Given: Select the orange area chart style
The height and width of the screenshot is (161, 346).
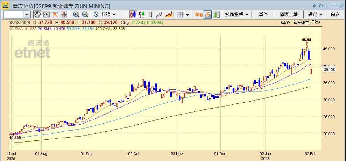Looking at the screenshot, I should pos(169,15).
